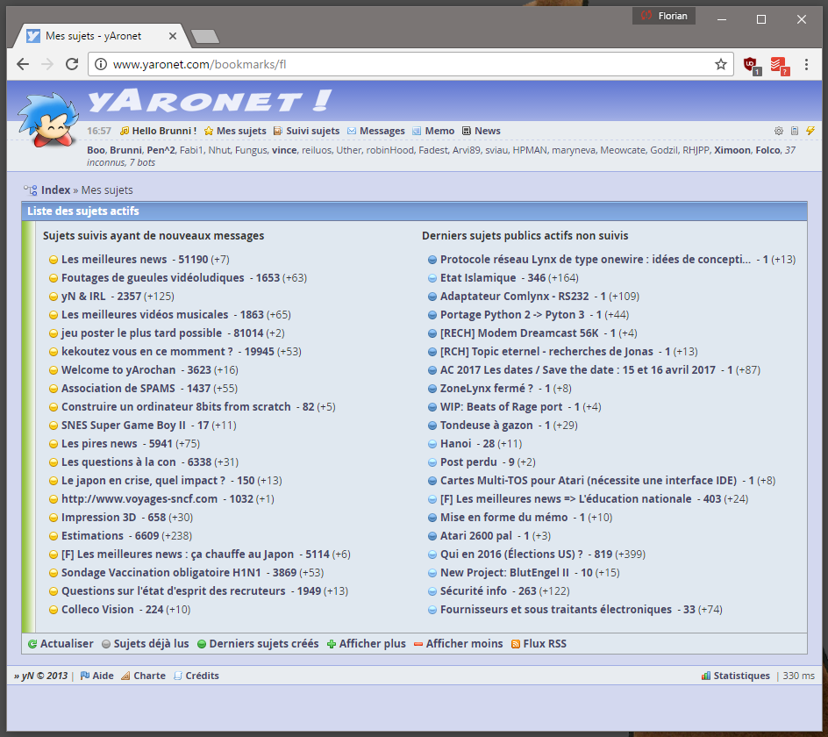Click the red Todoist extension icon

coord(779,64)
